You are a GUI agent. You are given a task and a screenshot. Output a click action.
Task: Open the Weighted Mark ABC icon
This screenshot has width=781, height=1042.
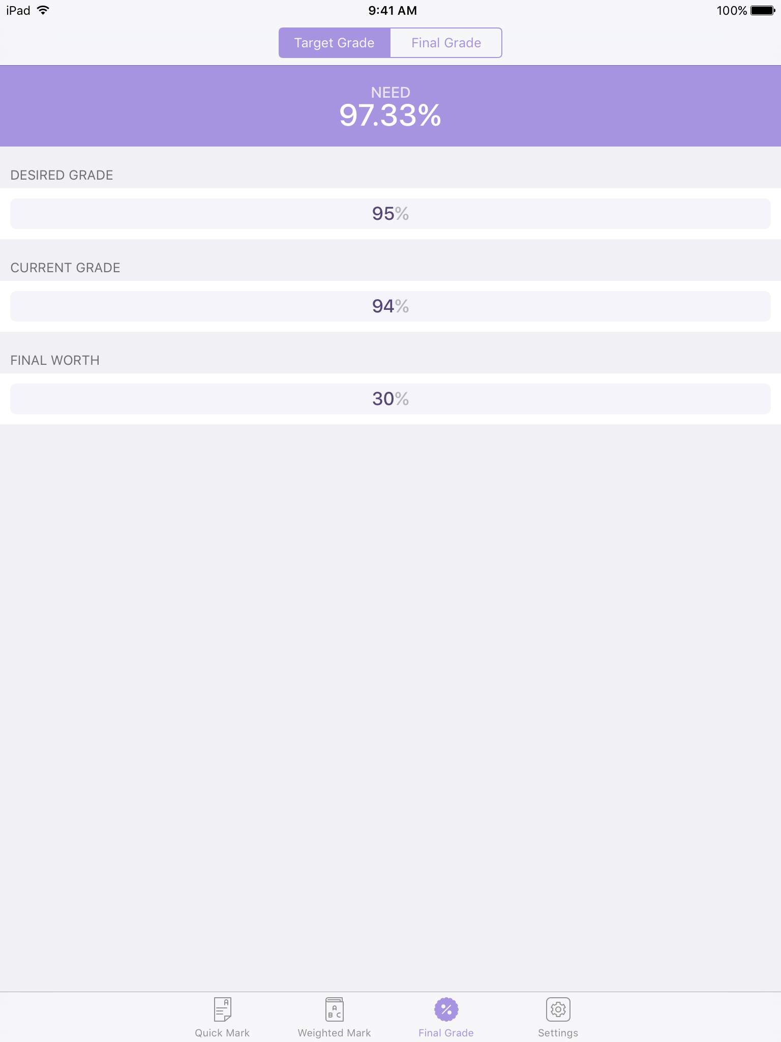pyautogui.click(x=334, y=1009)
